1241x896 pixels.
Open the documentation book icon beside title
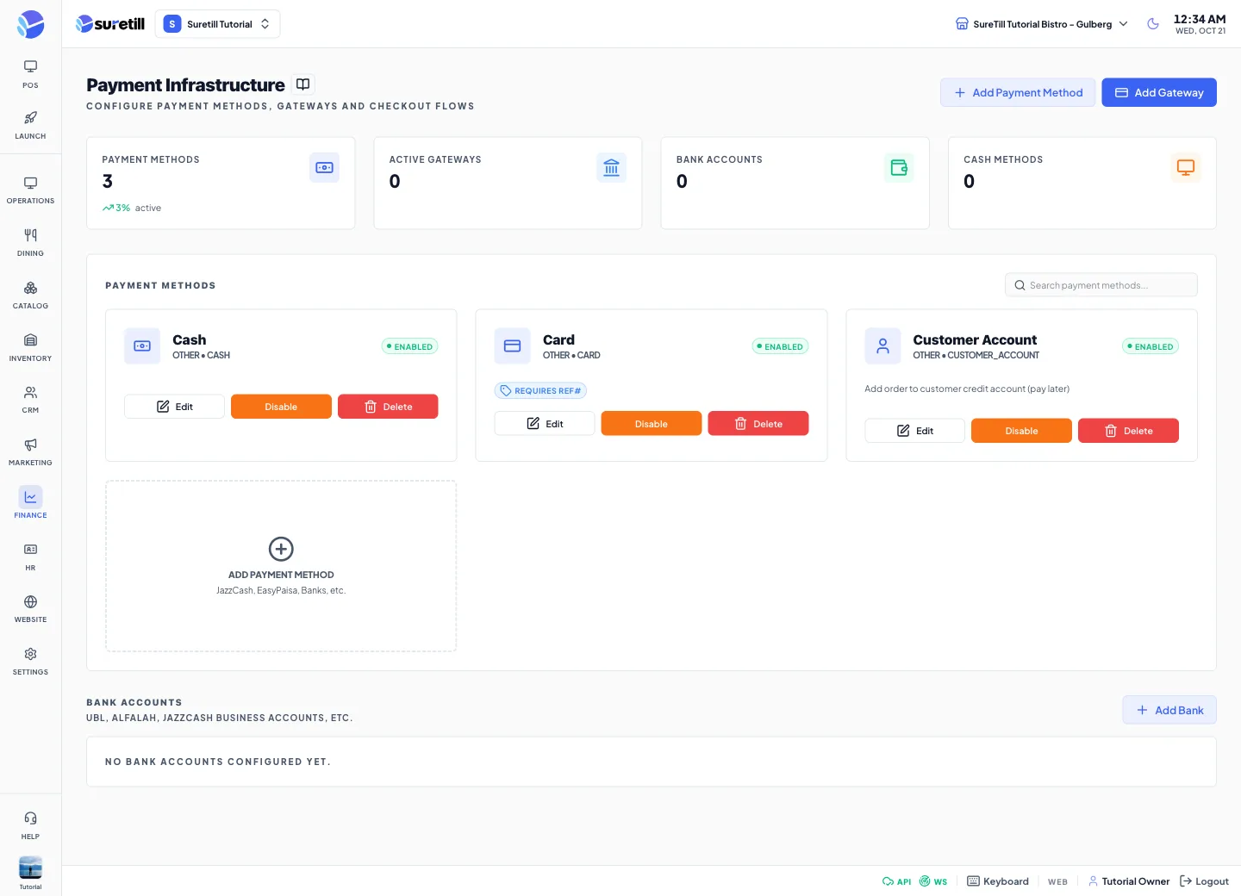coord(302,84)
